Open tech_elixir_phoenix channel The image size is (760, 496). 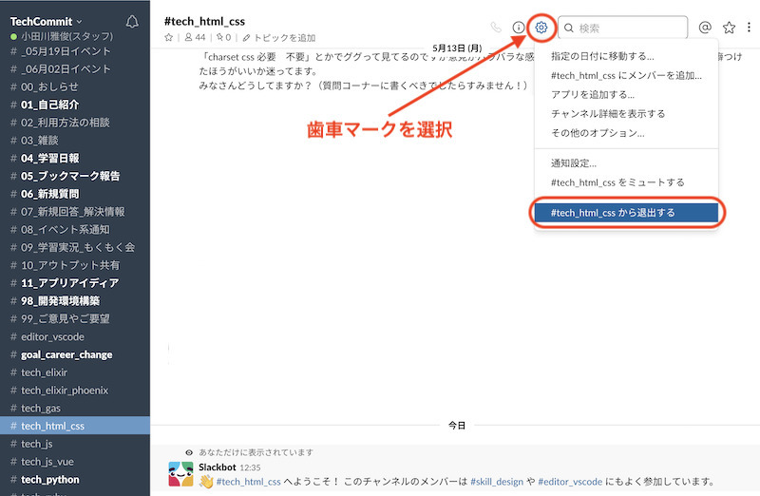point(75,391)
